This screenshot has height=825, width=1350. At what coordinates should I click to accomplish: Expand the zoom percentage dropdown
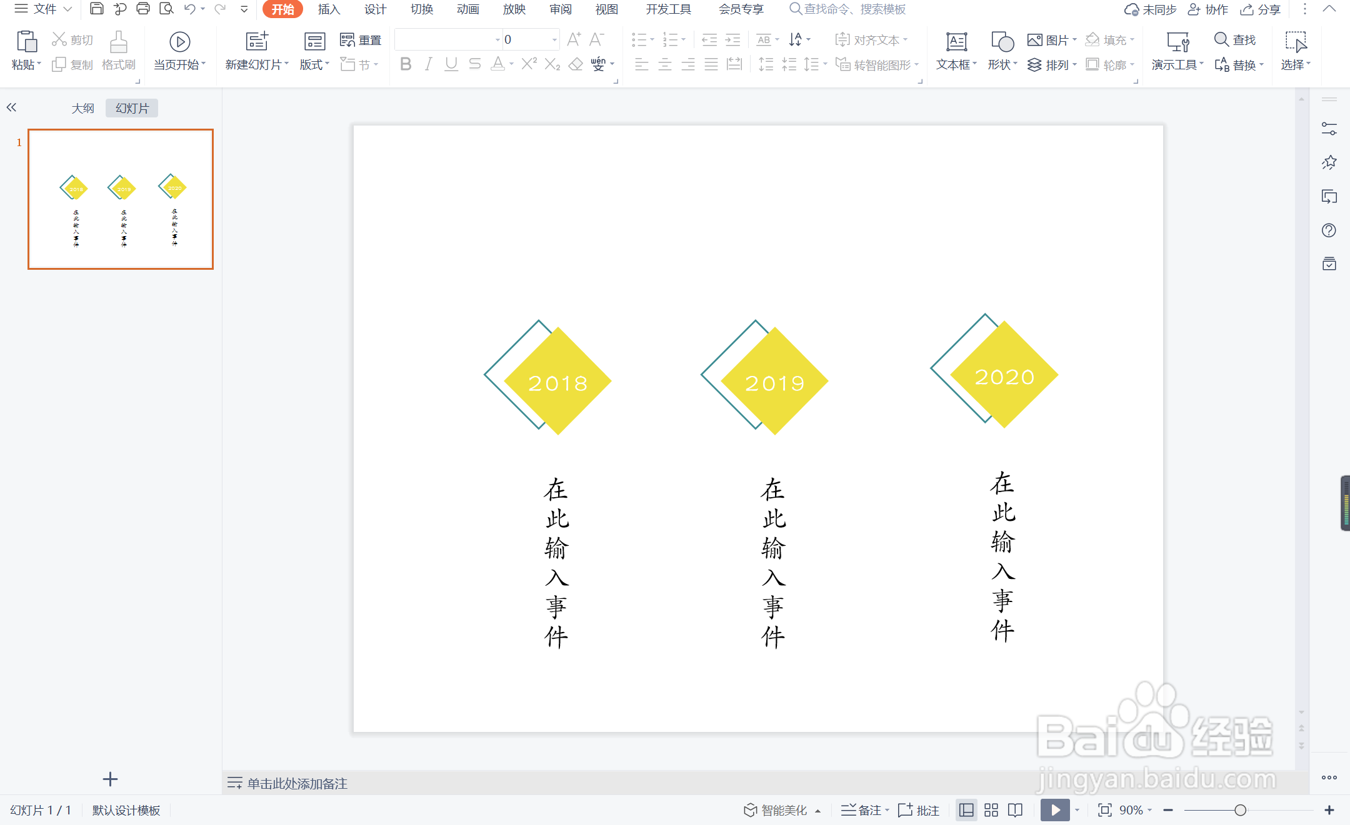coord(1150,810)
